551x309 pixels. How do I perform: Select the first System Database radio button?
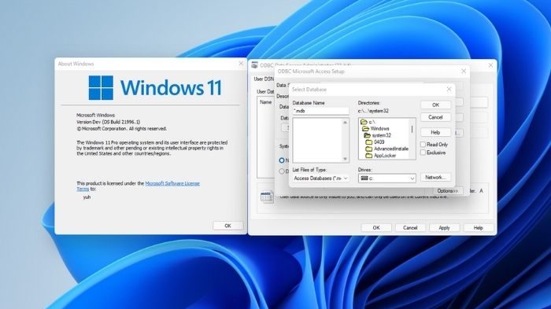coord(282,160)
